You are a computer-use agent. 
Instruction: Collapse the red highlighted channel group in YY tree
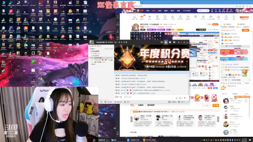click(x=90, y=53)
